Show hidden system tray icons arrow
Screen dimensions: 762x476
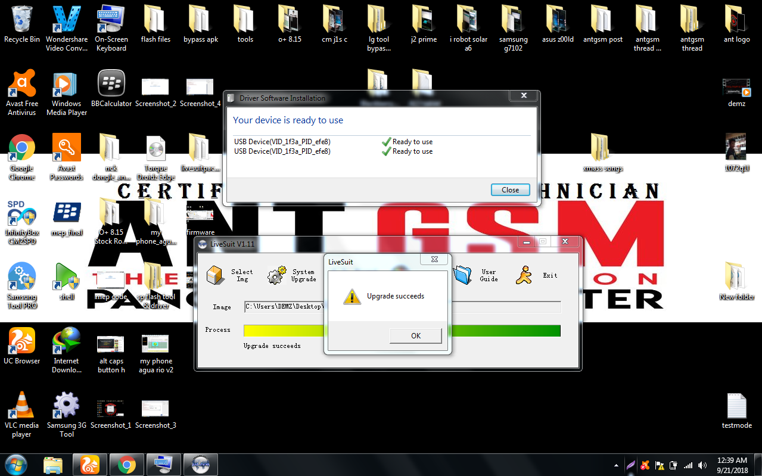pyautogui.click(x=616, y=465)
